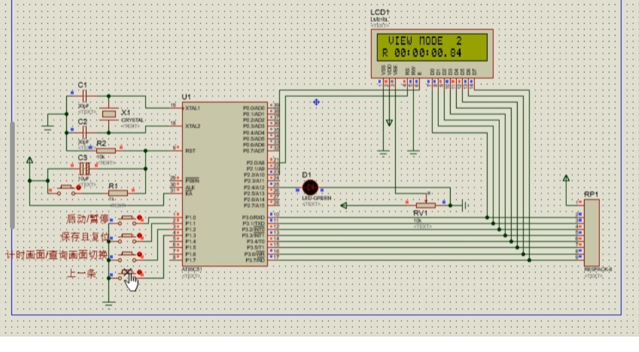The width and height of the screenshot is (639, 352).
Task: Click the reset push button beside R1
Action: (66, 190)
